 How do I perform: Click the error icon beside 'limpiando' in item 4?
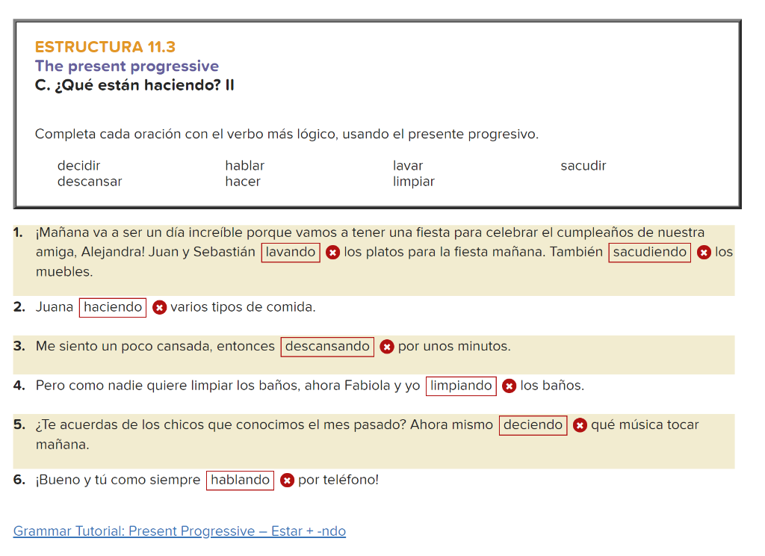coord(510,386)
